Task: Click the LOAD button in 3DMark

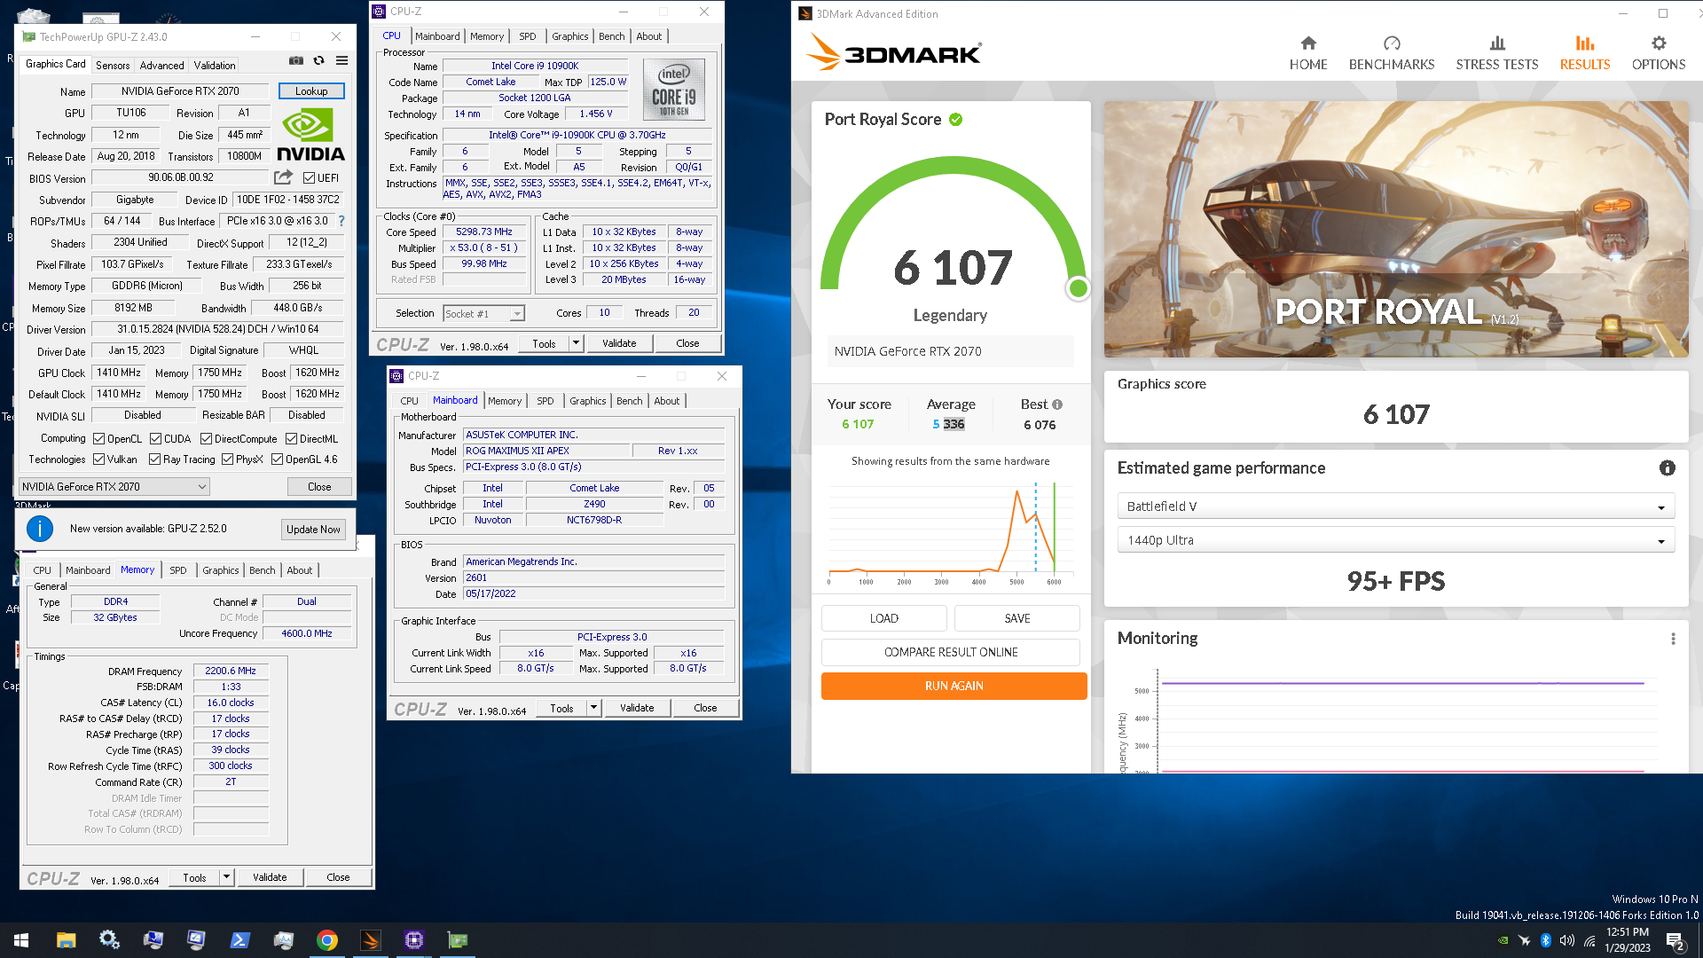Action: click(884, 618)
